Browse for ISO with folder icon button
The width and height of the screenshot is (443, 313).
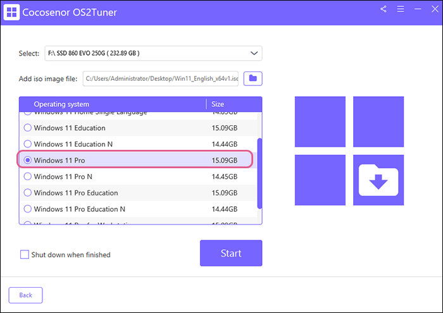253,78
